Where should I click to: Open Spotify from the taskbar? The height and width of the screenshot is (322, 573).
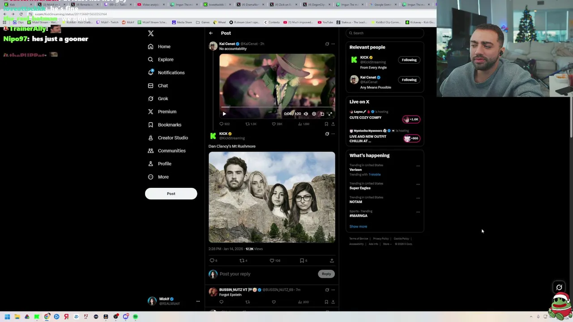[x=135, y=317]
